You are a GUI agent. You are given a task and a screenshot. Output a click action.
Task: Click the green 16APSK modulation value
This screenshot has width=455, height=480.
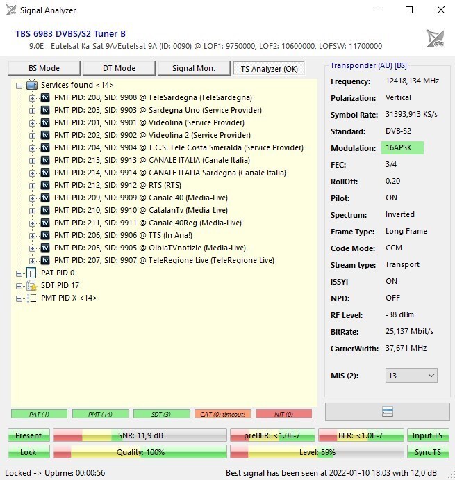(x=402, y=148)
